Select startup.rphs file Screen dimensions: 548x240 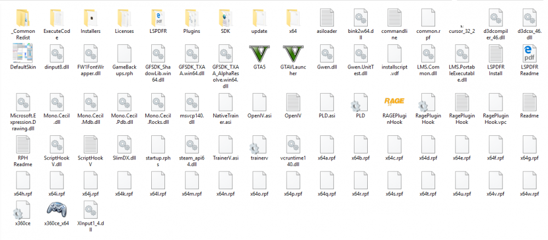(x=158, y=144)
